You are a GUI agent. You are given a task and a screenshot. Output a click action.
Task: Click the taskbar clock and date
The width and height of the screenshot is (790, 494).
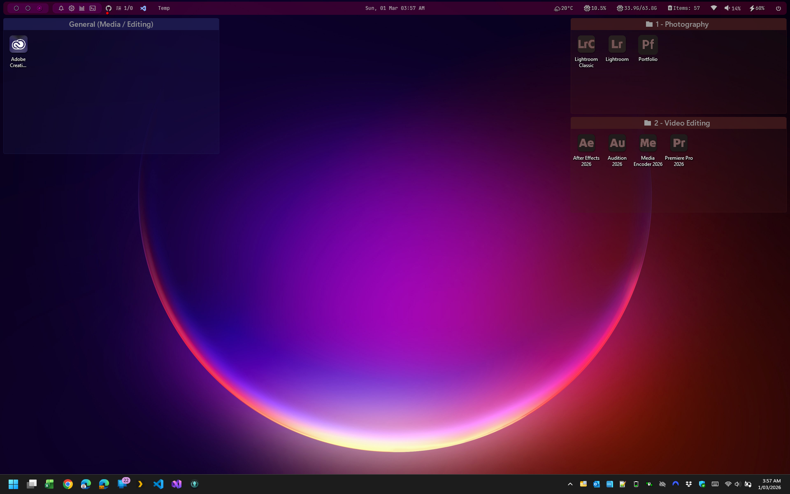[x=769, y=484]
